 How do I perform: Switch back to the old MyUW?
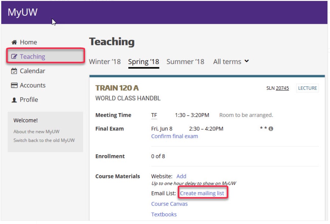44,140
